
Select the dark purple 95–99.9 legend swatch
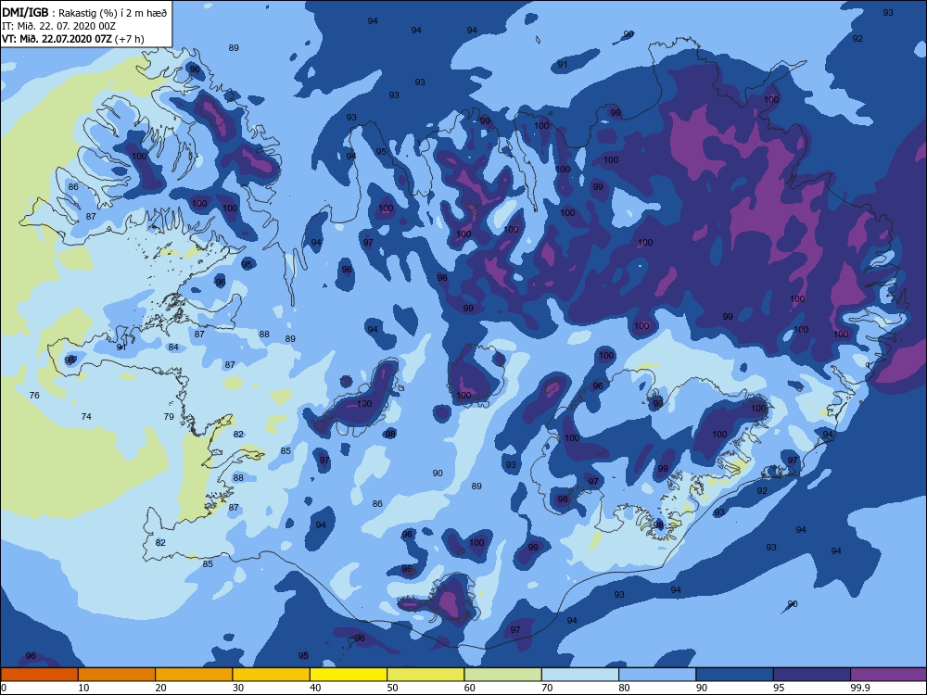[x=812, y=675]
